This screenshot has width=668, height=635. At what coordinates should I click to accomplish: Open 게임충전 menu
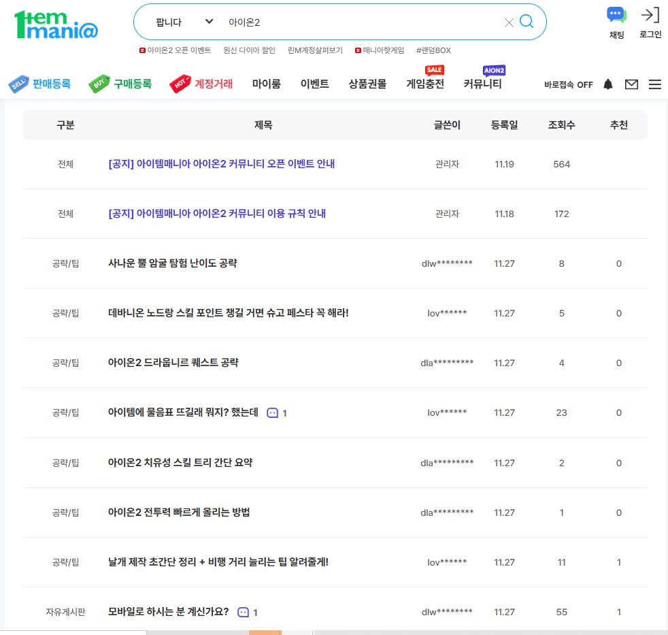pos(425,84)
